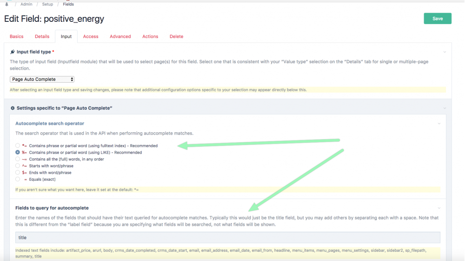Collapse Autocomplete search operator section chevron
This screenshot has height=261, width=465.
coord(438,124)
